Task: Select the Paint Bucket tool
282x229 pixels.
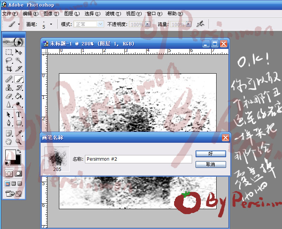Action: (x=19, y=96)
